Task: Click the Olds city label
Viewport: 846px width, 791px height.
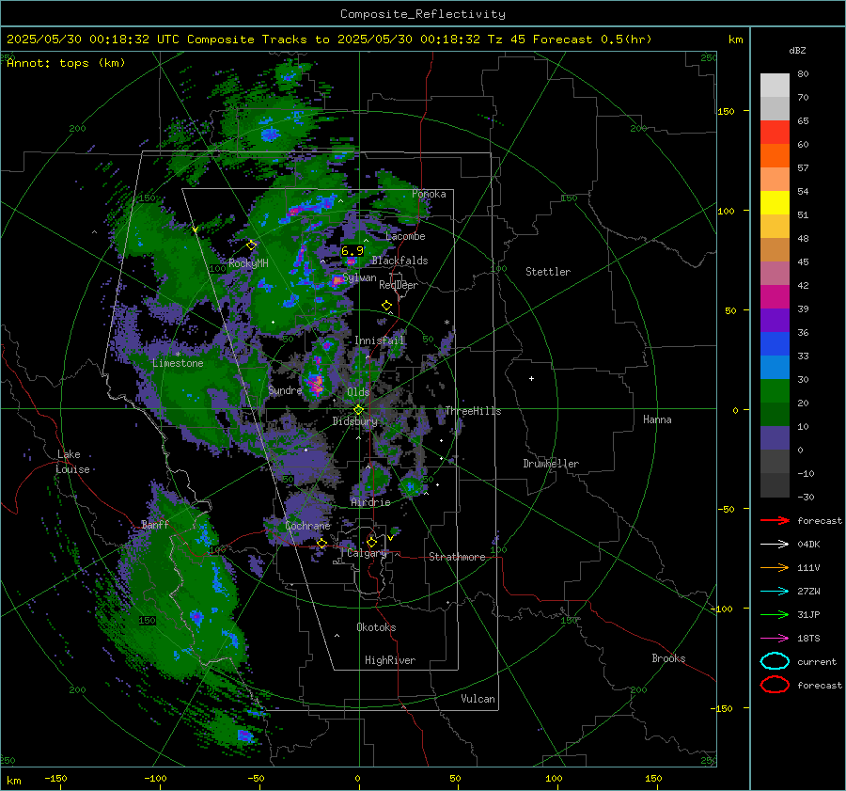Action: [358, 392]
